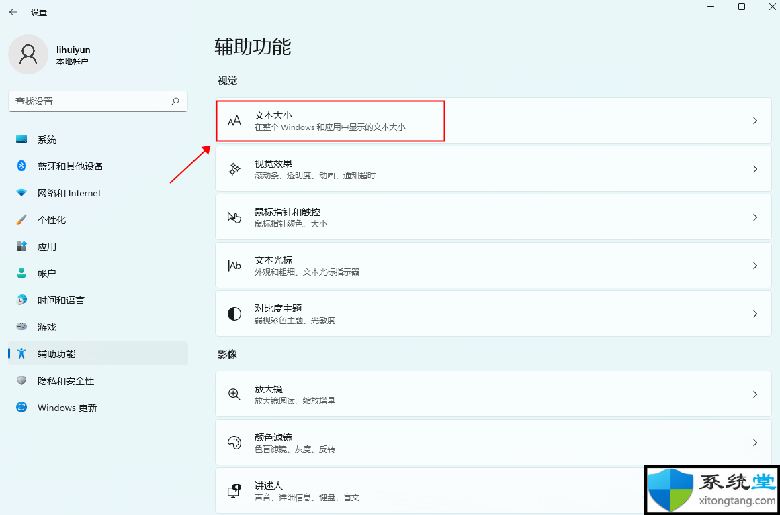This screenshot has height=515, width=780.
Task: Minimize the Settings window
Action: point(711,7)
